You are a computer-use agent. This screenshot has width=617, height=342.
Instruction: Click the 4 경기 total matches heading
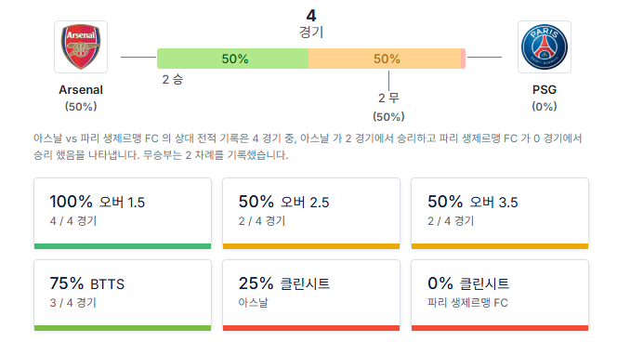tap(311, 23)
